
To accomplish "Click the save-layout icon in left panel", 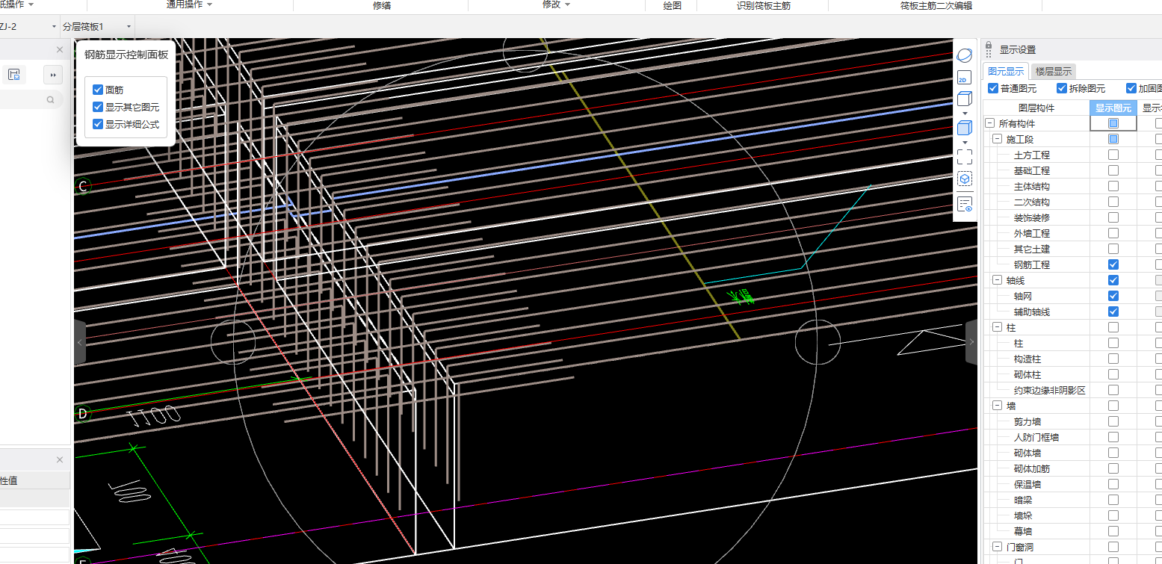I will (14, 74).
